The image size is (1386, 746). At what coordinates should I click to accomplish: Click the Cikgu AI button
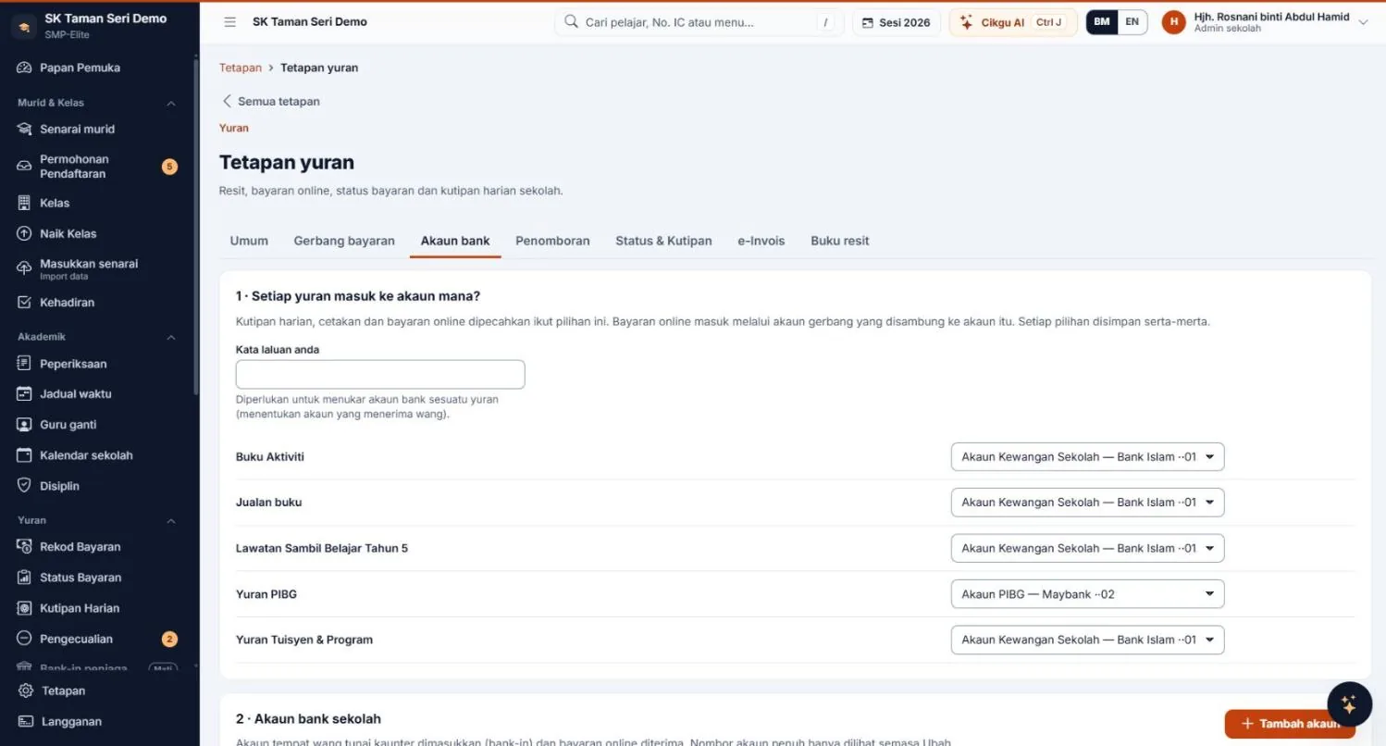pos(1013,22)
